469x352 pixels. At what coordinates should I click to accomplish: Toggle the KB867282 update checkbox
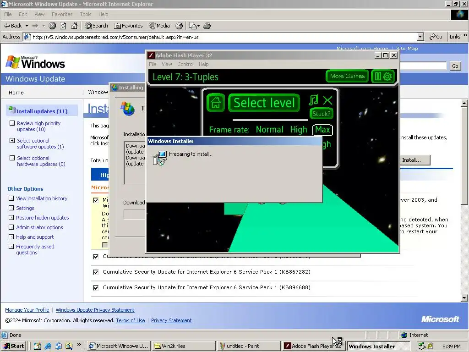tap(96, 272)
